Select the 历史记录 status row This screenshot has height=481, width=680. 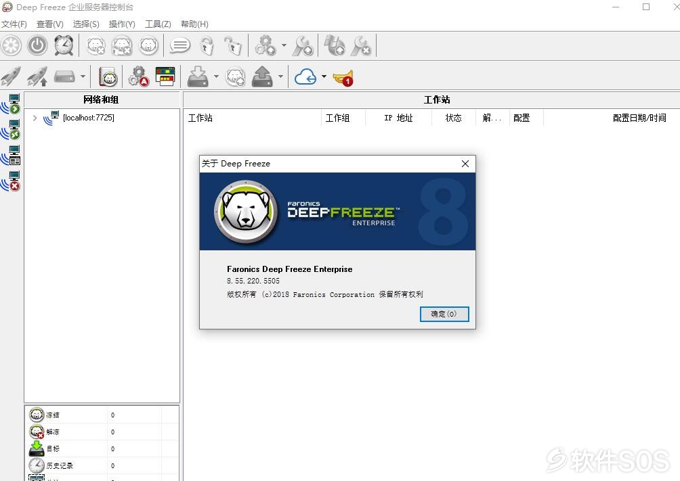click(102, 465)
